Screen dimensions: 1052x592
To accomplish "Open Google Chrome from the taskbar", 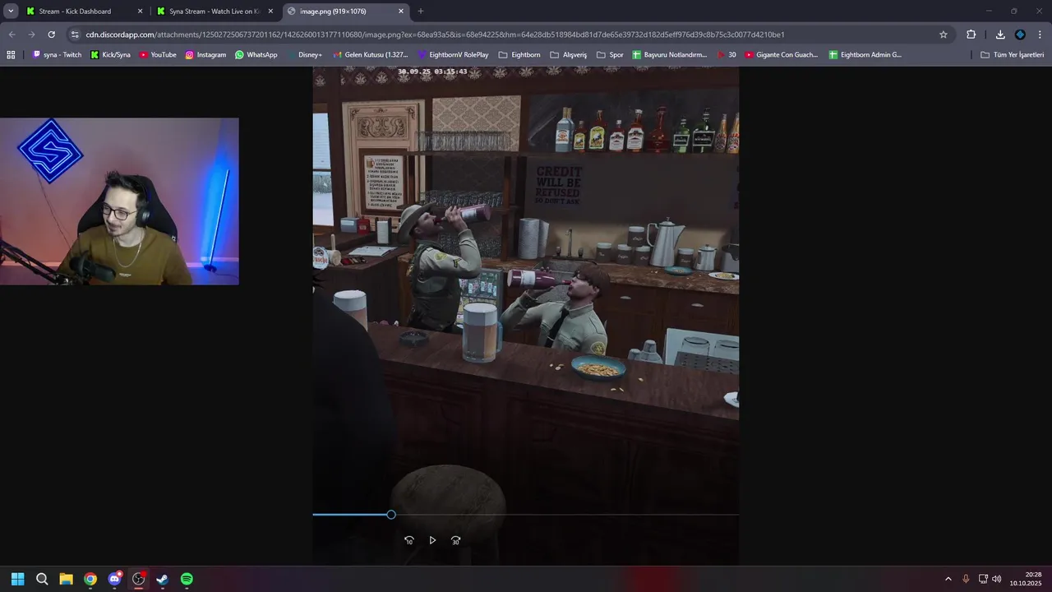I will (x=90, y=579).
